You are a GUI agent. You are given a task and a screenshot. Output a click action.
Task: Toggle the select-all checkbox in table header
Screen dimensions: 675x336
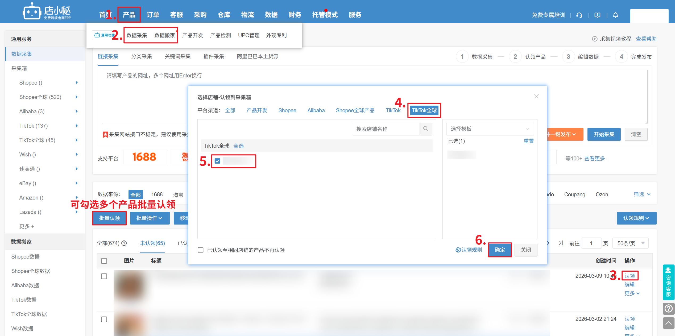pos(104,261)
